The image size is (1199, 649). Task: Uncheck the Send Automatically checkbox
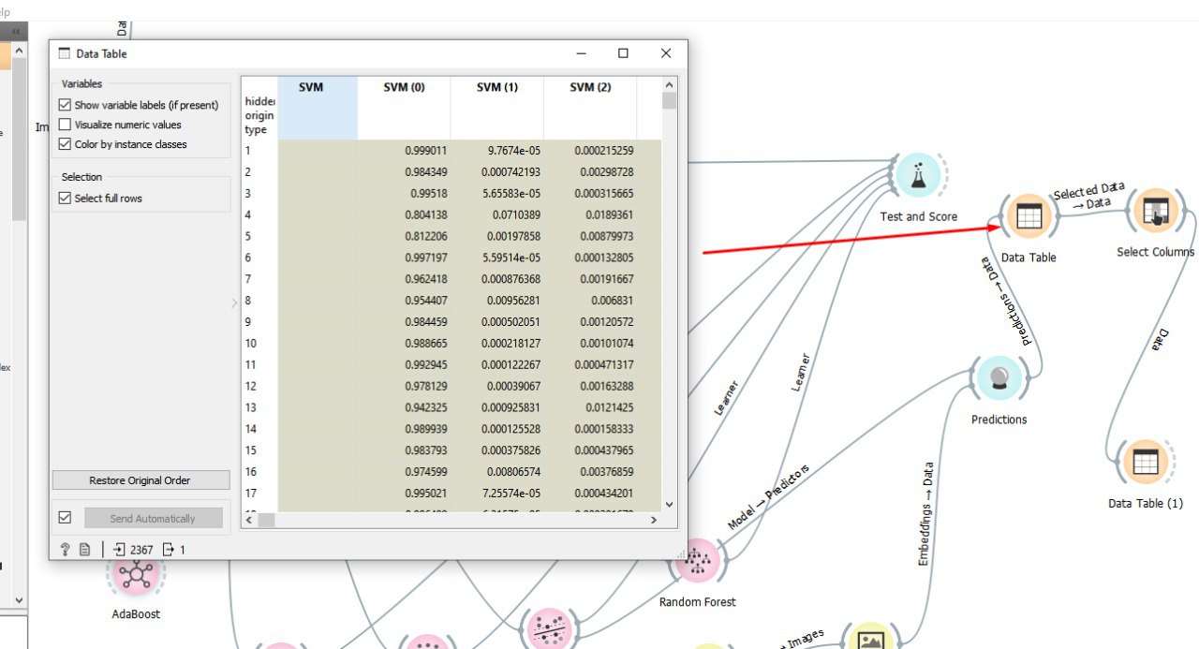65,518
